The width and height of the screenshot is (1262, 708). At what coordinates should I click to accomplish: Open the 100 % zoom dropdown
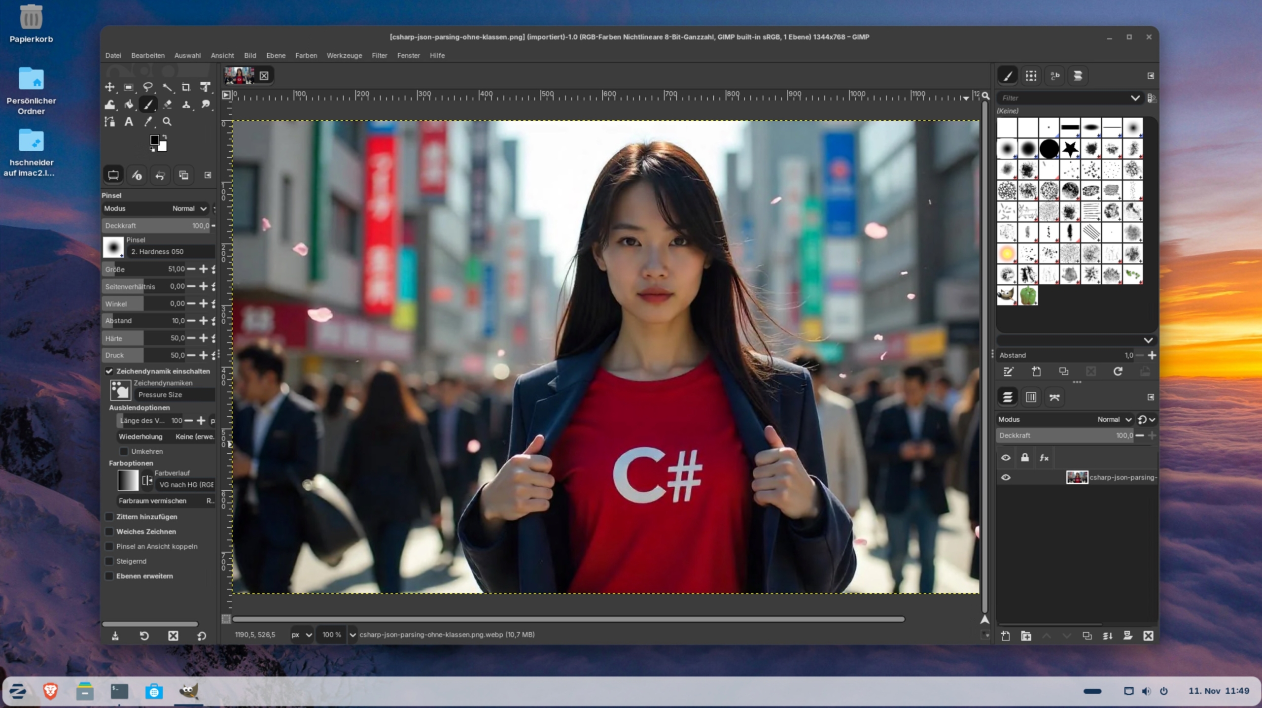click(352, 635)
